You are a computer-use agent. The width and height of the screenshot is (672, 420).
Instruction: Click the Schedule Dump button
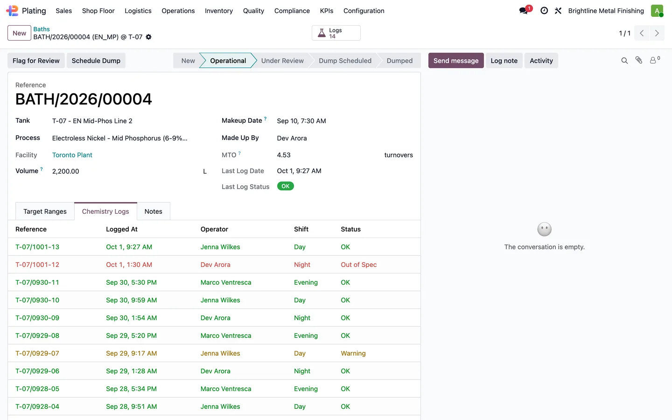click(x=96, y=61)
